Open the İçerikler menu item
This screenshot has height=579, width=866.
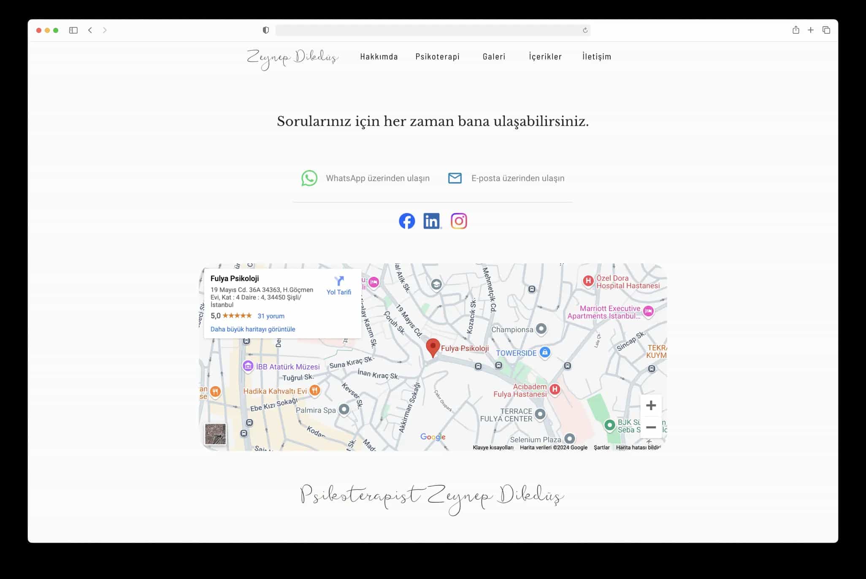pos(545,57)
